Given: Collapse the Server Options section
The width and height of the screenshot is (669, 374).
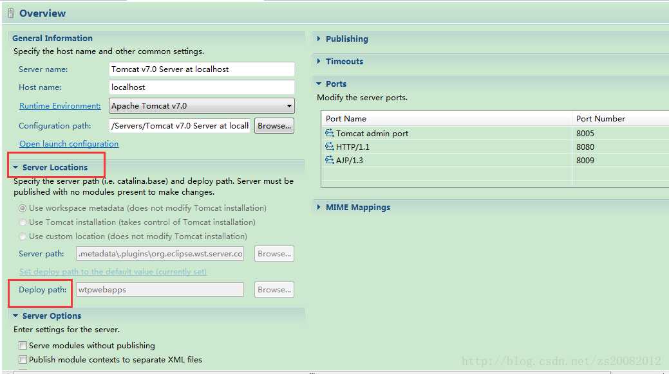Looking at the screenshot, I should click(x=15, y=316).
